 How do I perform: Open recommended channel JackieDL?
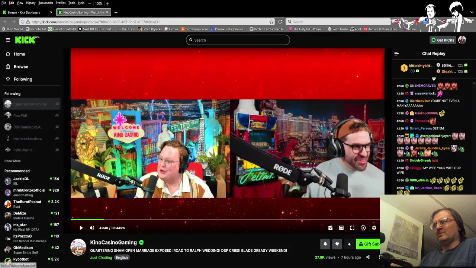[31, 181]
